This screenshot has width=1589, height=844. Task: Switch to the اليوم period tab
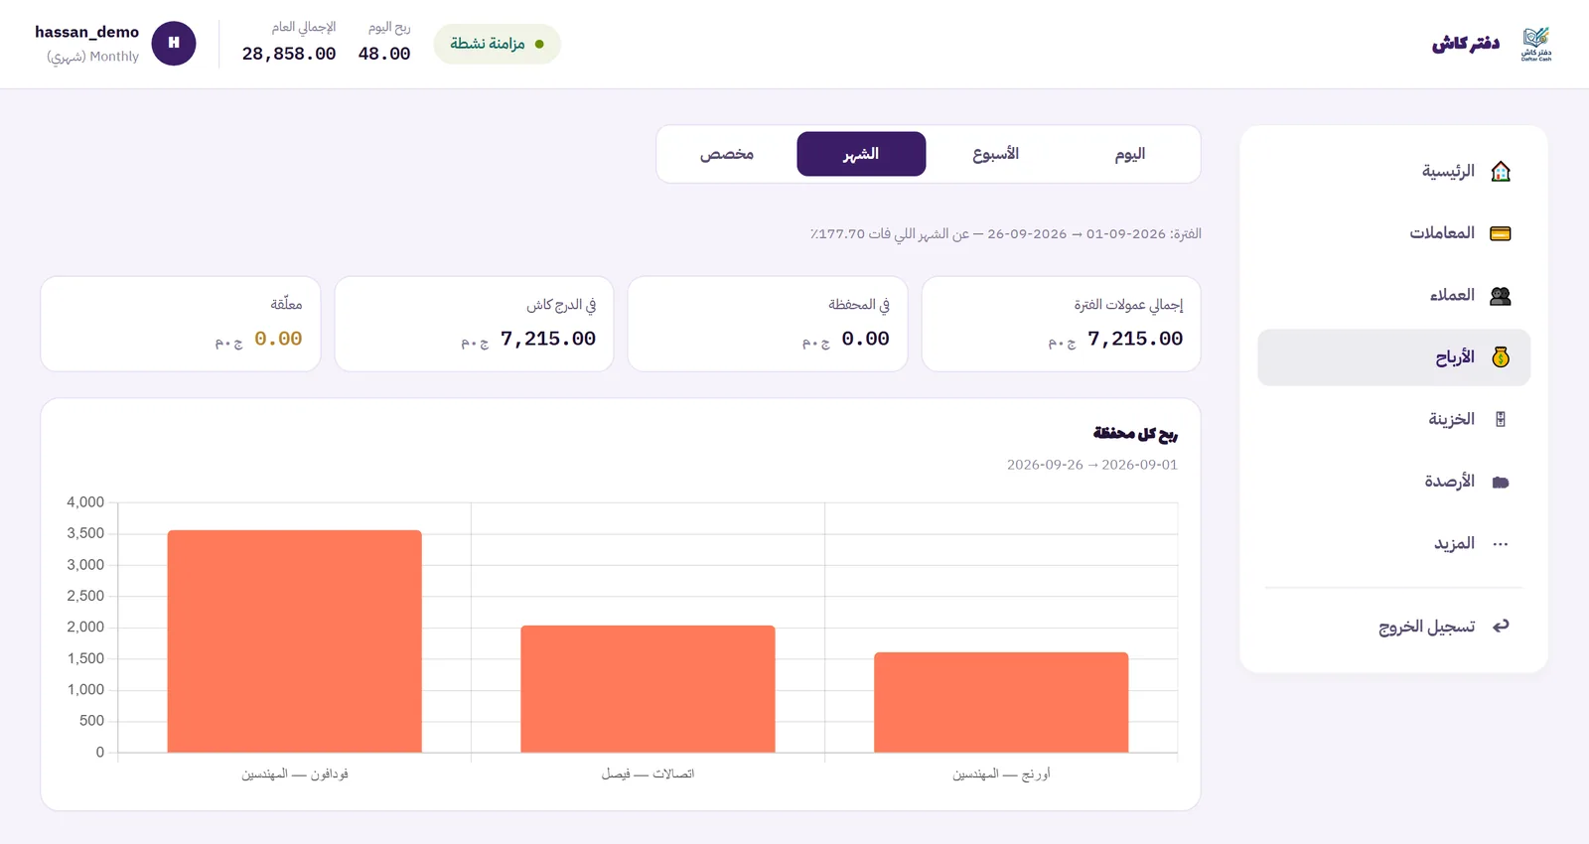coord(1130,154)
